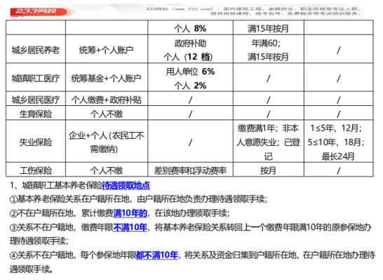This screenshot has width=383, height=280.
Task: Select the 个人 8% cell
Action: click(x=190, y=29)
